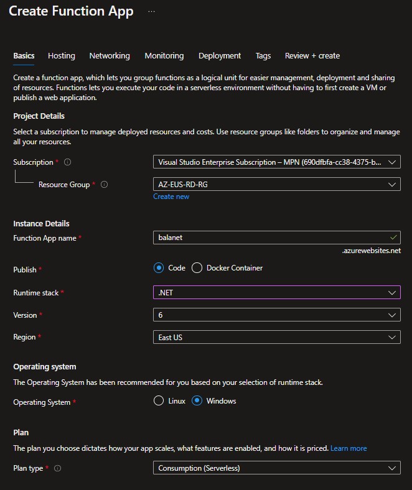Screen dimensions: 412x490
Task: Click the Subscription info icon
Action: click(68, 162)
